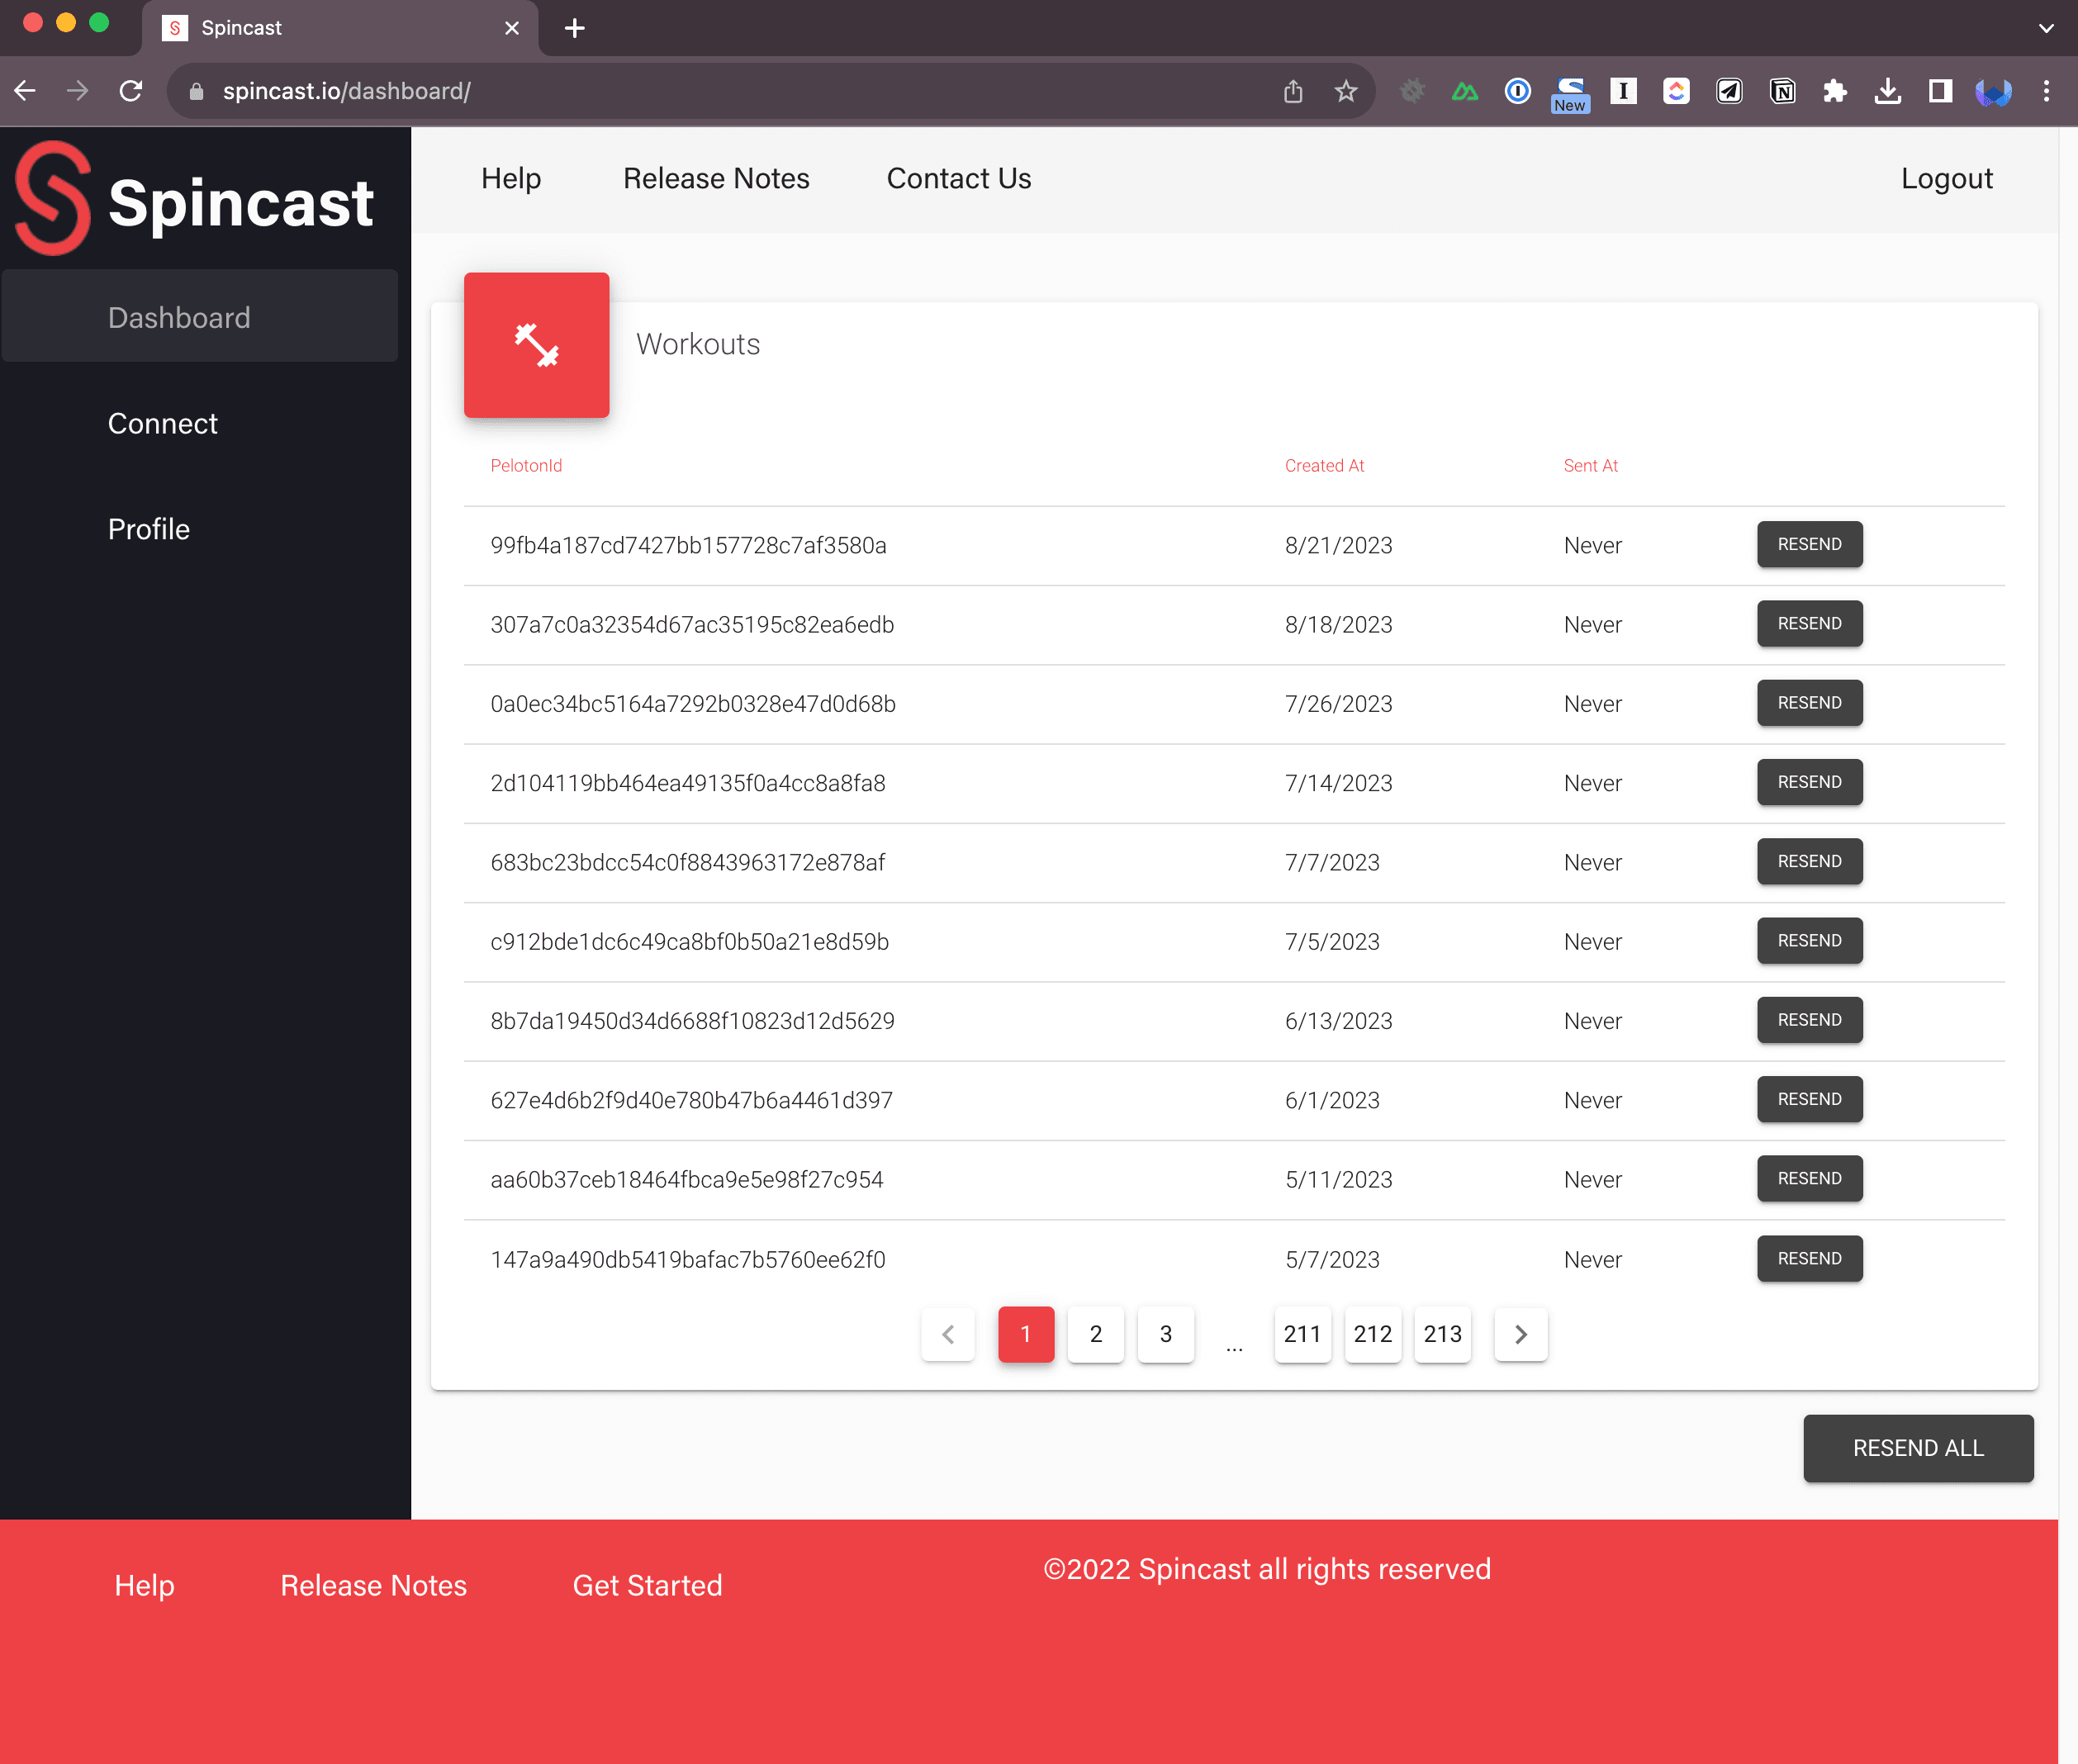Jump to pagination page 213
Image resolution: width=2078 pixels, height=1764 pixels.
(x=1442, y=1334)
